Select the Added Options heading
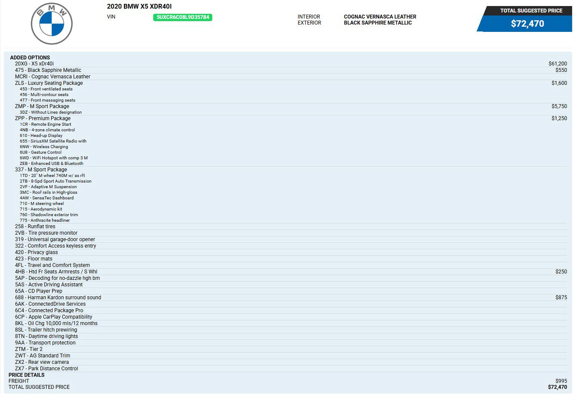This screenshot has width=573, height=394. point(30,58)
